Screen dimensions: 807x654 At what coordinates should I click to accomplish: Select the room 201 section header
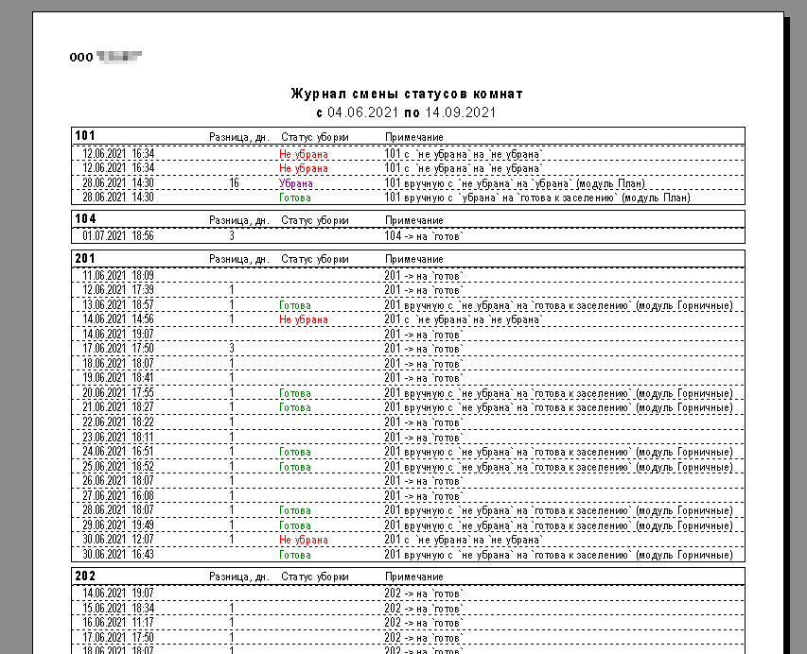click(x=85, y=259)
